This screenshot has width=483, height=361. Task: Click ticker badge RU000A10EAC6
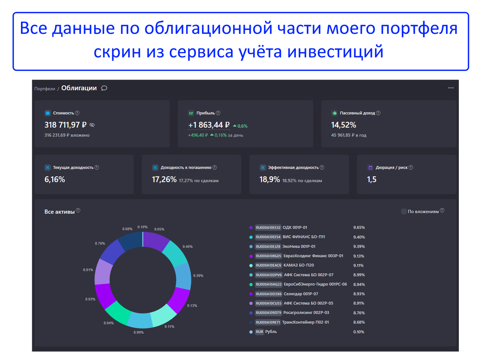[268, 265]
